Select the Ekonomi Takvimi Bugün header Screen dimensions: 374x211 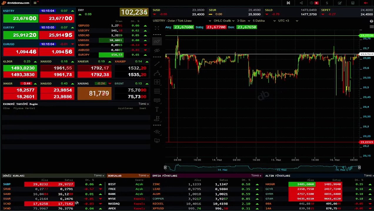20,104
